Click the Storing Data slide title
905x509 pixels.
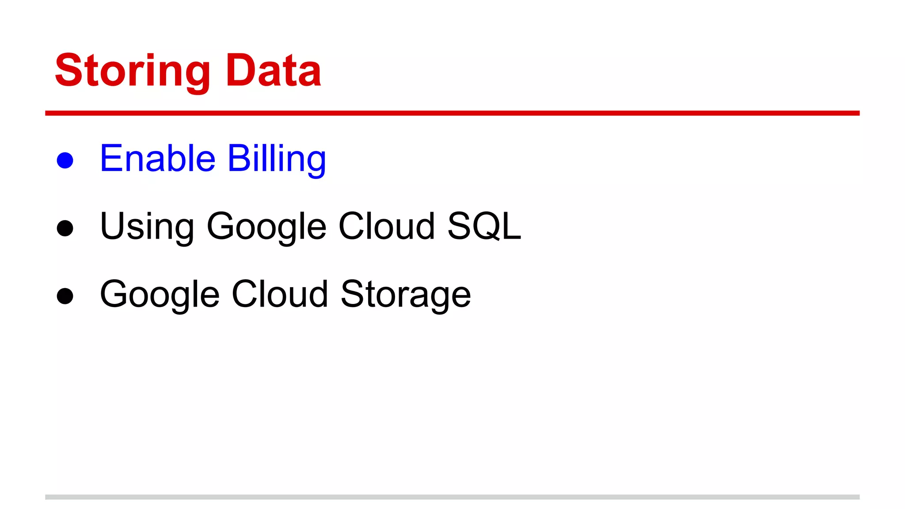click(x=188, y=72)
